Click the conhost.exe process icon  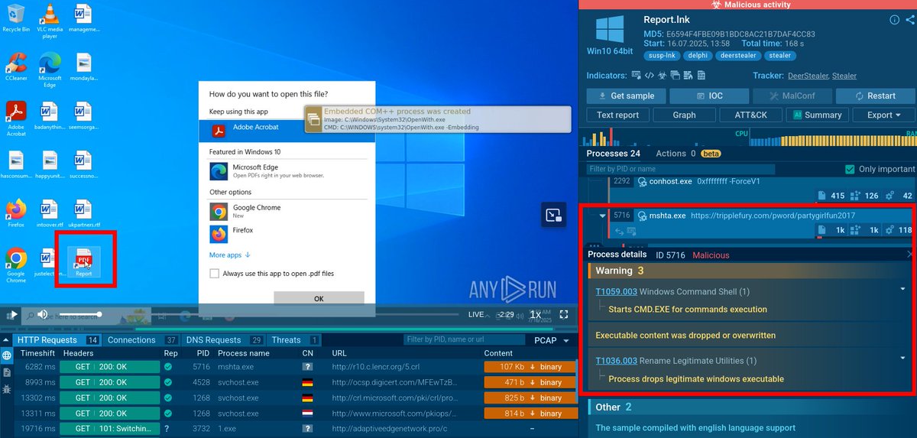642,182
